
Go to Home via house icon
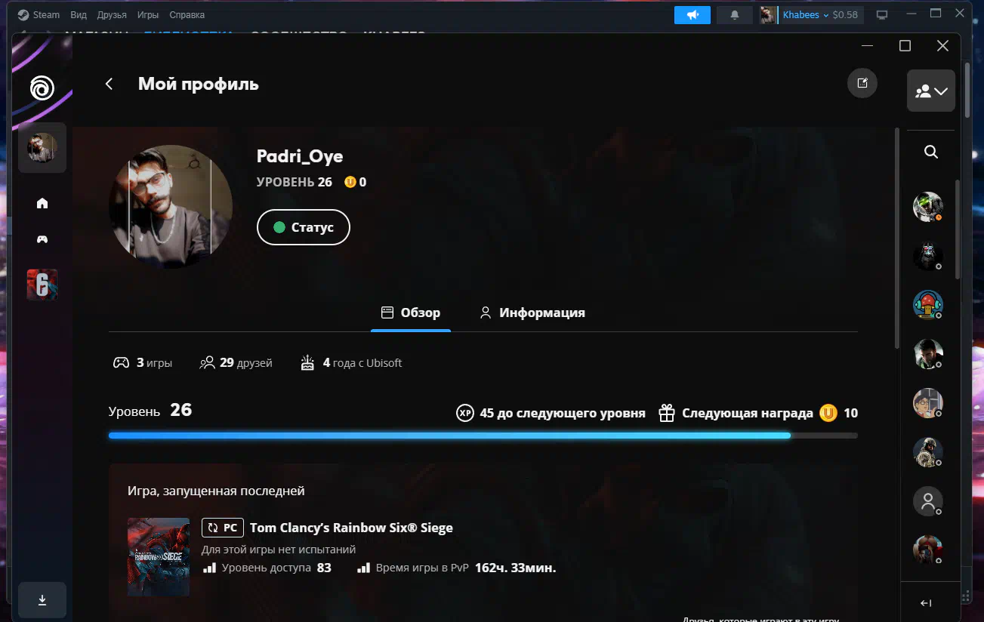tap(42, 203)
